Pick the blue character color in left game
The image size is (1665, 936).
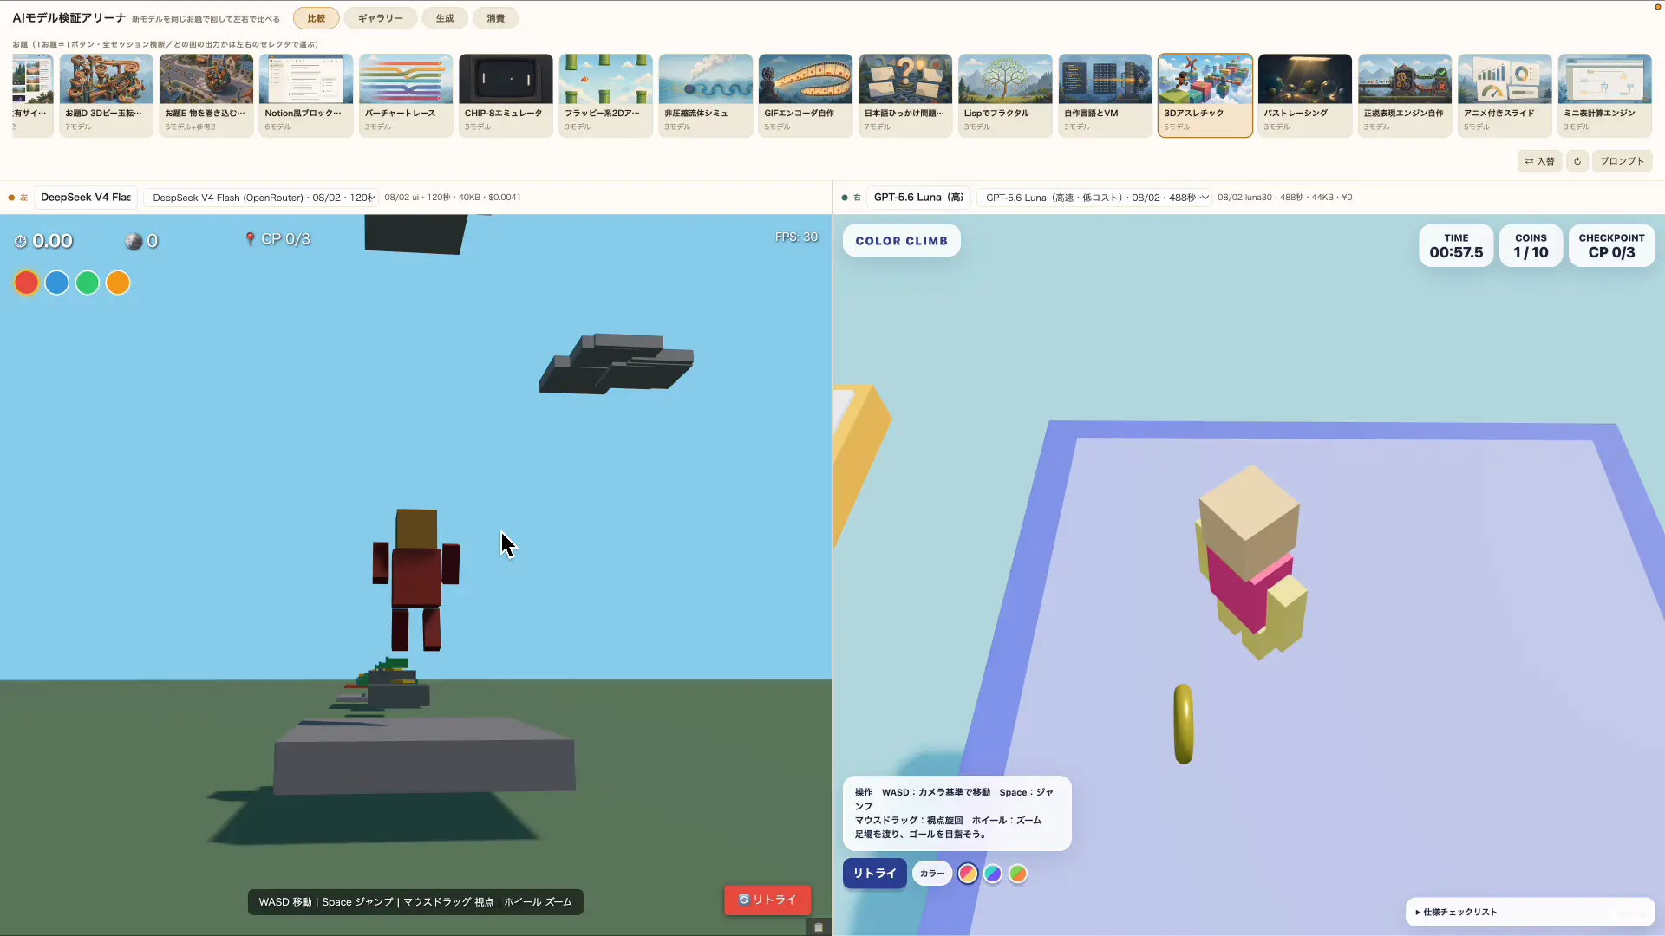pos(56,283)
